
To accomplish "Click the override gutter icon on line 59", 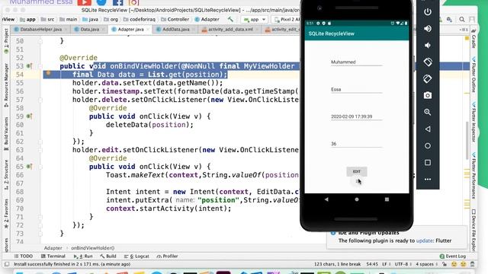I will [29, 116].
